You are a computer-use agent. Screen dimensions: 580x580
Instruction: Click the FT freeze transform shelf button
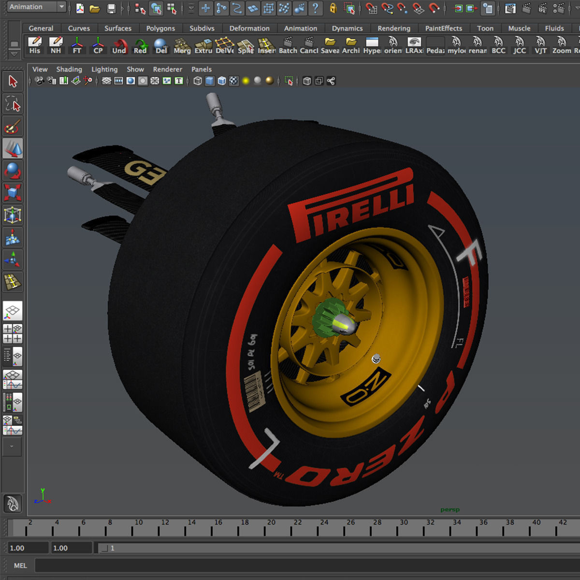pyautogui.click(x=77, y=45)
